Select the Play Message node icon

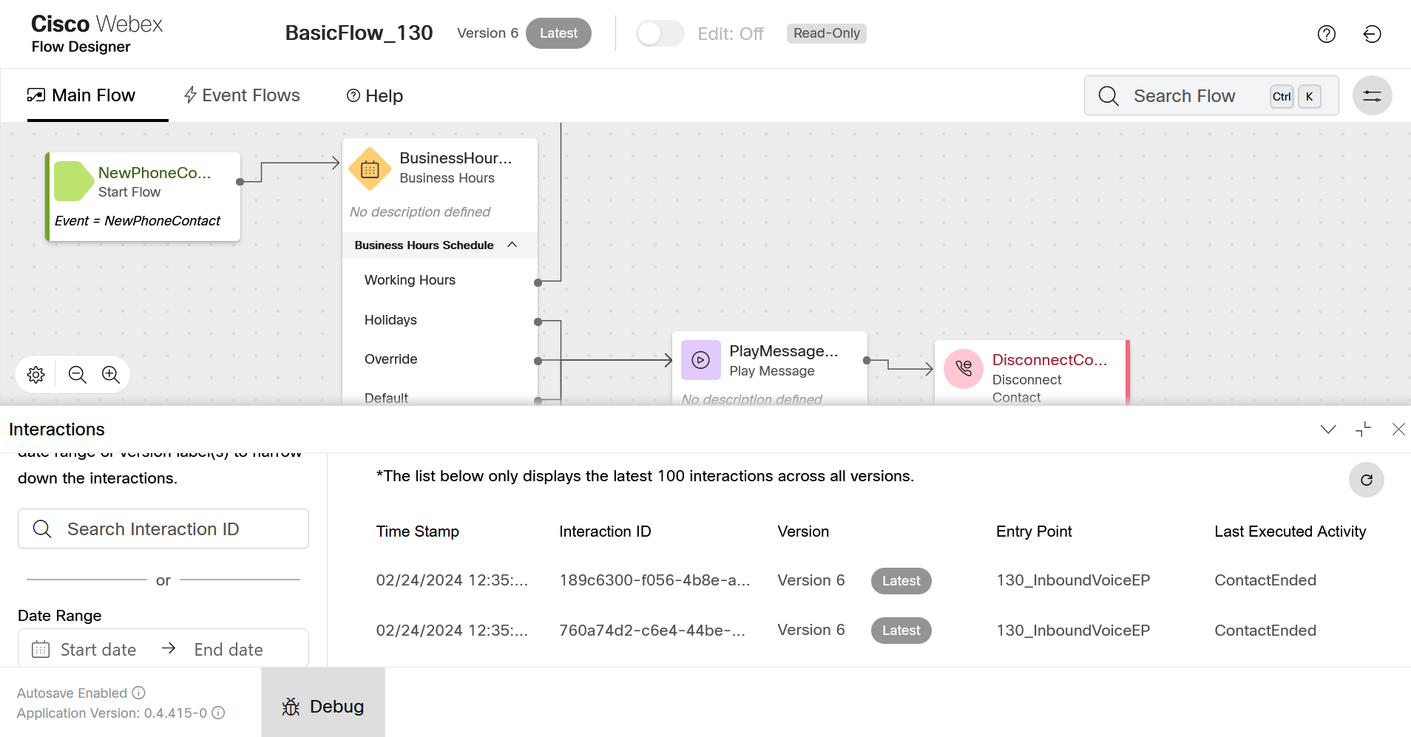click(x=700, y=360)
